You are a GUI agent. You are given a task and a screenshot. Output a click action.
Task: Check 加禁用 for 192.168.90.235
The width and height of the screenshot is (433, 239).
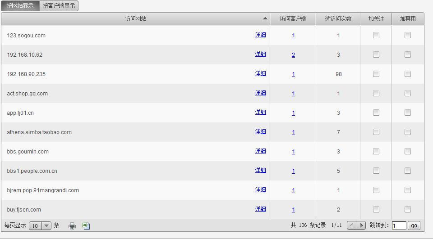click(408, 74)
